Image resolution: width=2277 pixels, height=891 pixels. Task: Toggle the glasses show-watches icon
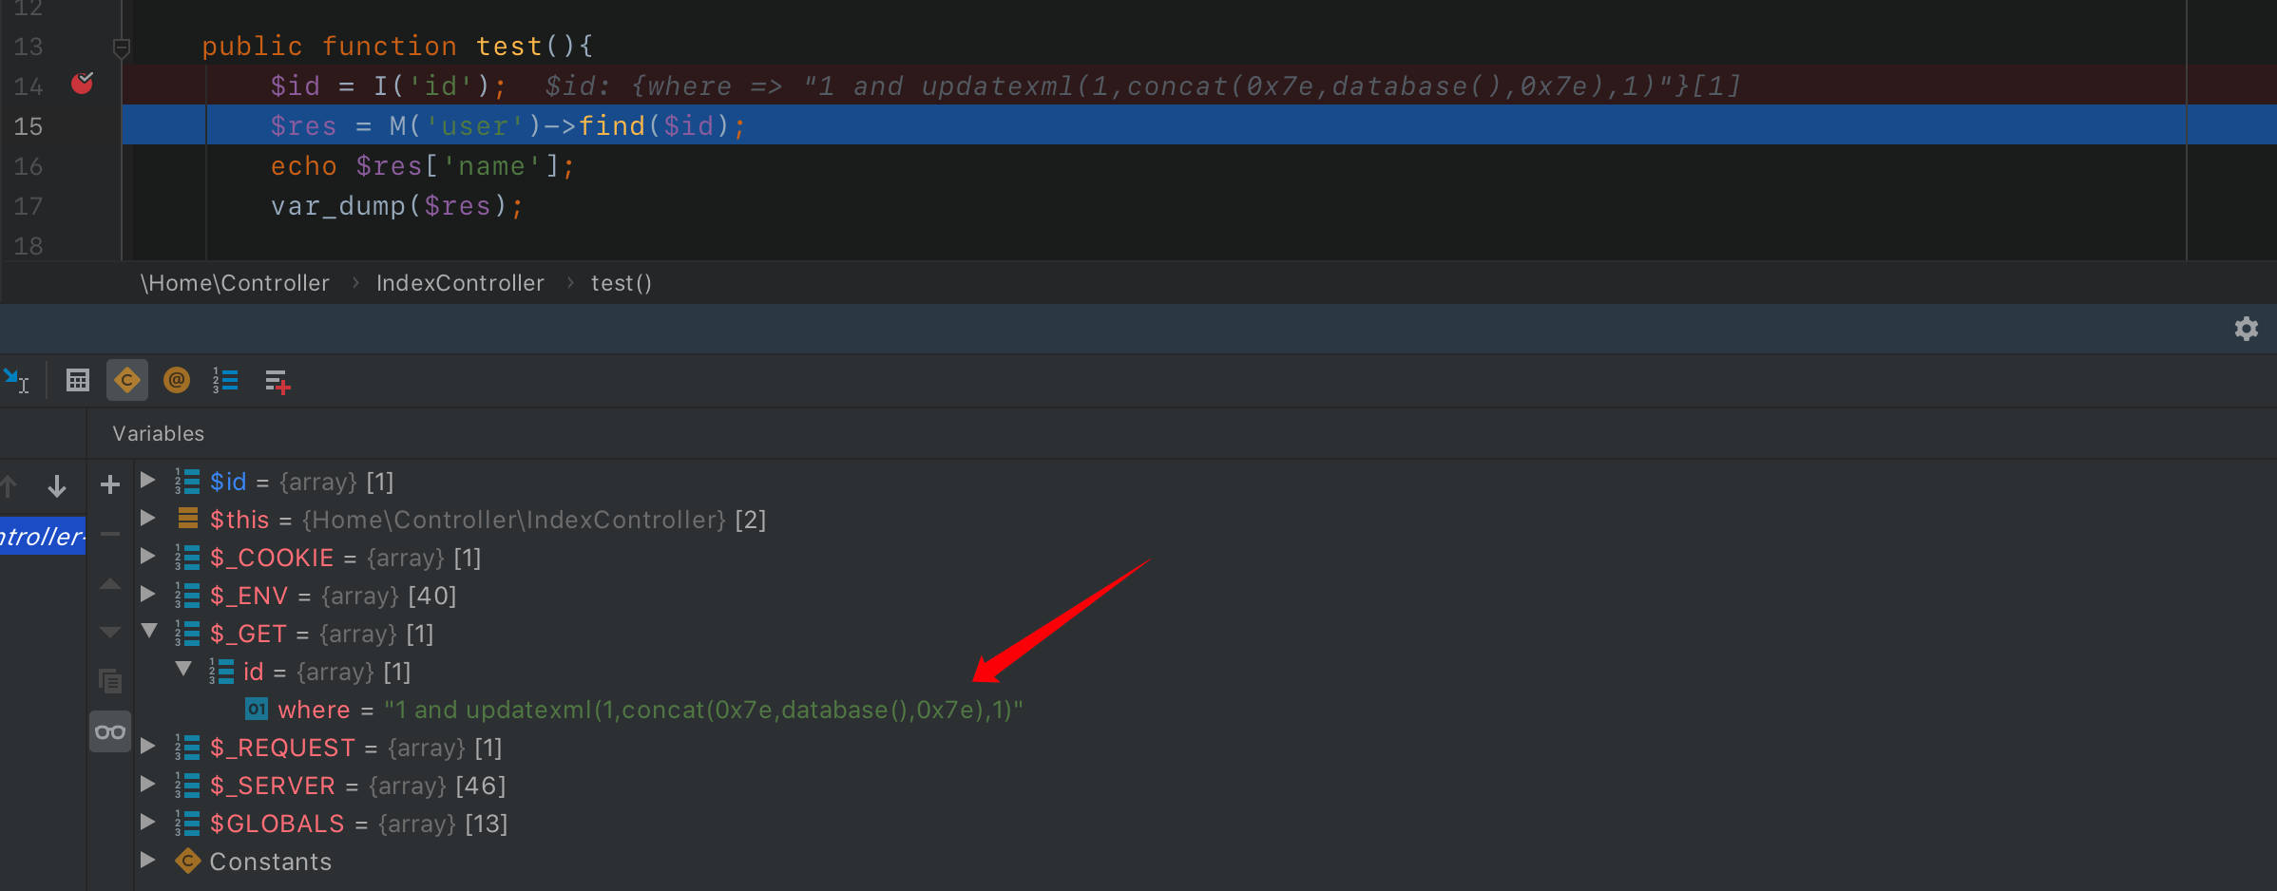(110, 731)
